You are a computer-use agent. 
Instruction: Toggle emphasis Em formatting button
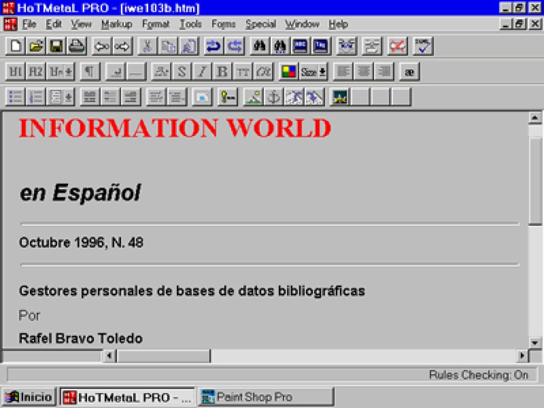(161, 72)
